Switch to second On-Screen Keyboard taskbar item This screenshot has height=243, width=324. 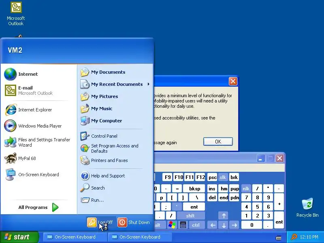[140, 237]
